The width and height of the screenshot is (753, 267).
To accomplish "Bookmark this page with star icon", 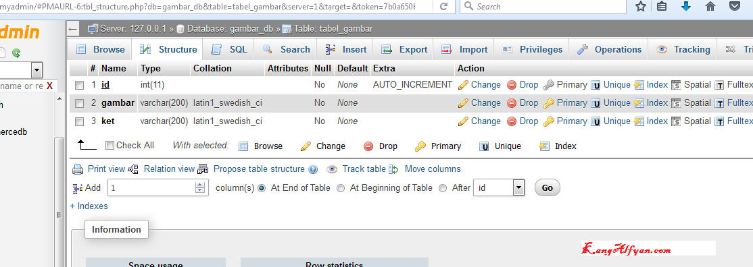I will [x=641, y=6].
